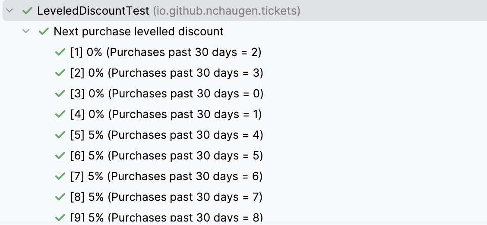Image resolution: width=487 pixels, height=225 pixels.
Task: Collapse the LeveledDiscountTest root node
Action: [10, 11]
